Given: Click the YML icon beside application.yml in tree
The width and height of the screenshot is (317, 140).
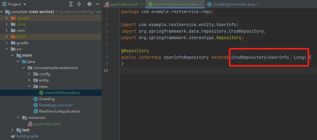Looking at the screenshot, I should [30, 124].
